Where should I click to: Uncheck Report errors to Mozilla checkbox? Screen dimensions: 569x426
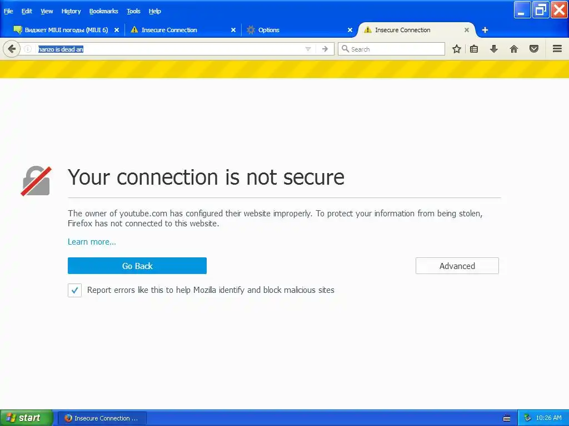coord(75,290)
